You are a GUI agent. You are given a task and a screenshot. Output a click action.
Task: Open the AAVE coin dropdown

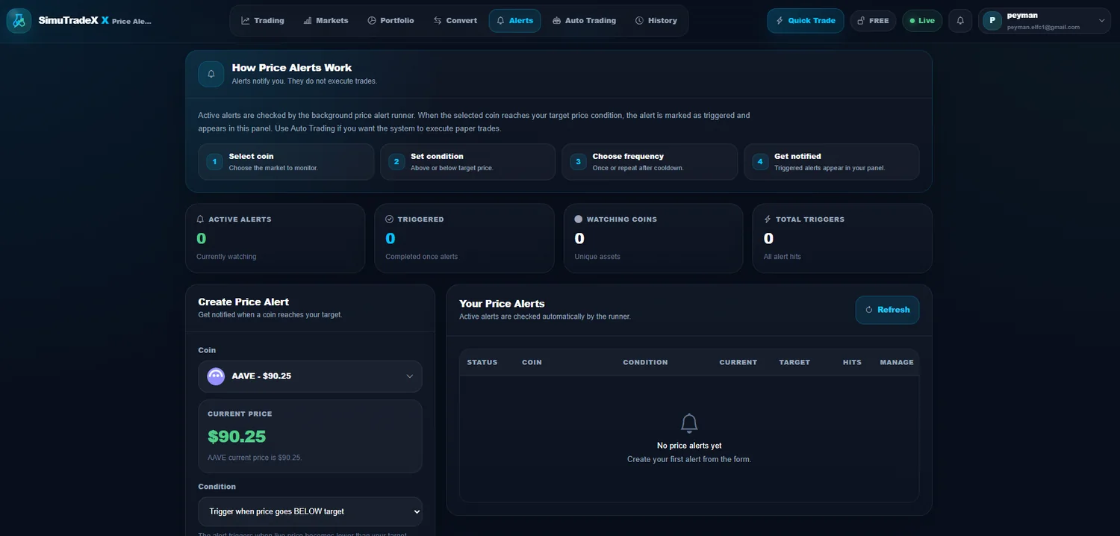(x=310, y=376)
